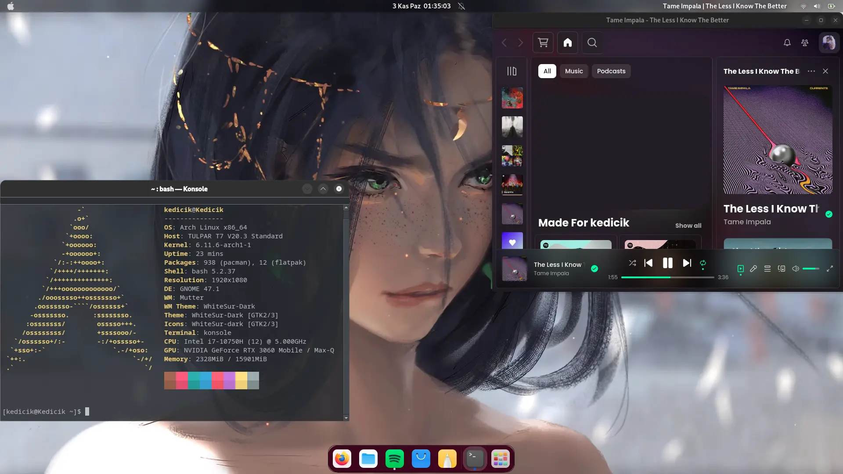Toggle repeat mode
Image resolution: width=843 pixels, height=474 pixels.
click(x=703, y=263)
